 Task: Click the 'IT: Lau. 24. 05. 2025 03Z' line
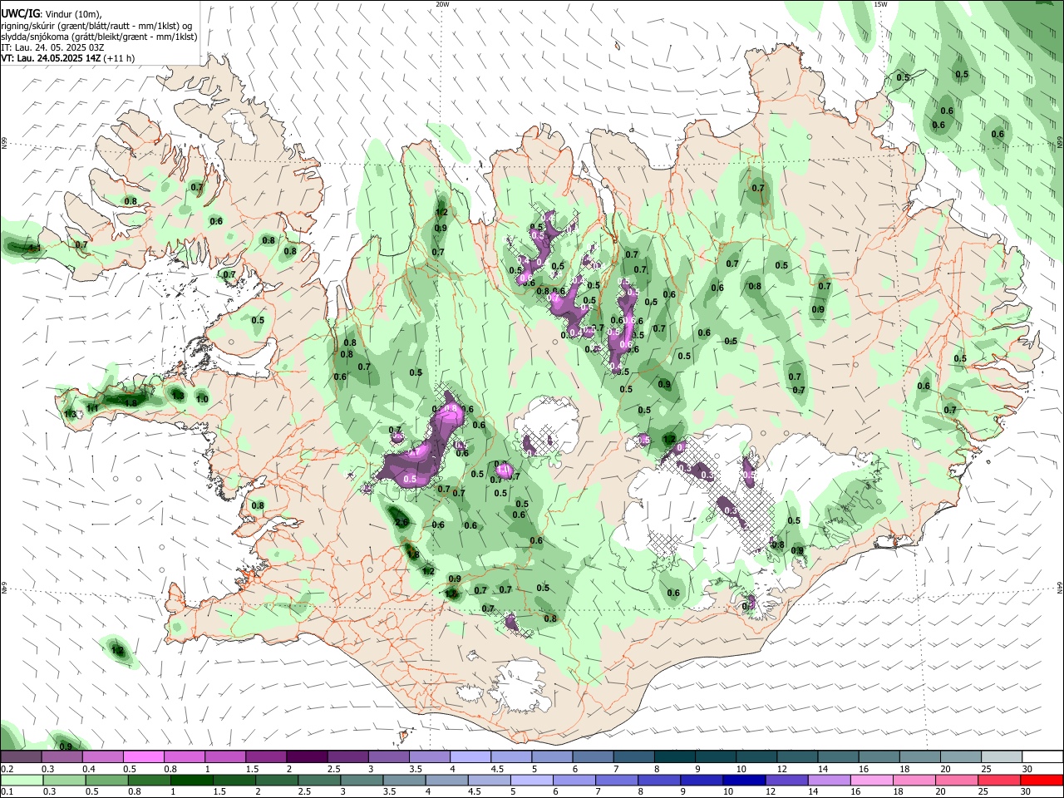tap(52, 48)
